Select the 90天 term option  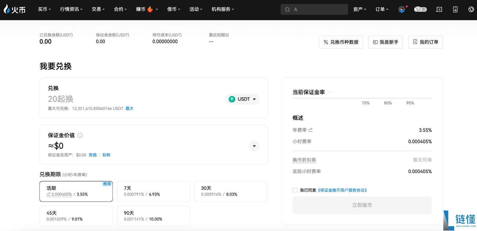pos(153,216)
